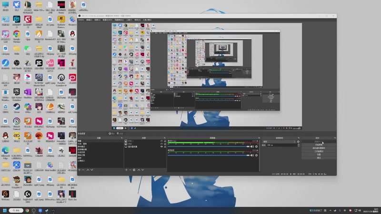
Task: Pop out the Sources dock panel
Action: pyautogui.click(x=164, y=138)
